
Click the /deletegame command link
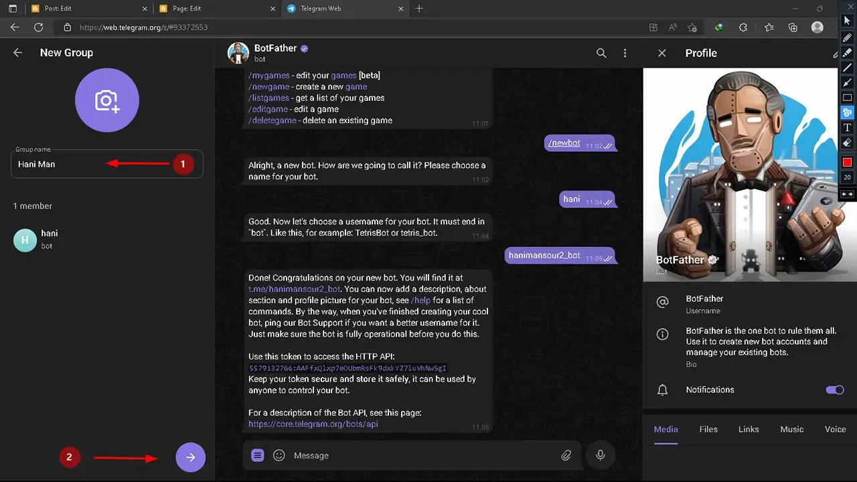(x=273, y=120)
